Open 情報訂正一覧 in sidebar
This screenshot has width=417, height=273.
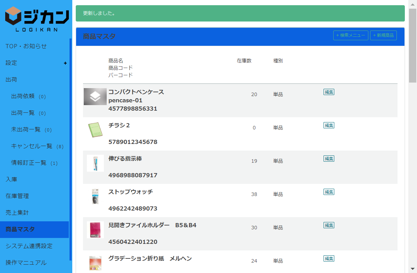29,163
